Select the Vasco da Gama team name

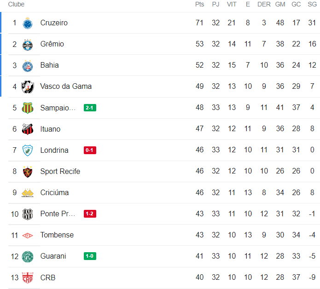pyautogui.click(x=66, y=87)
